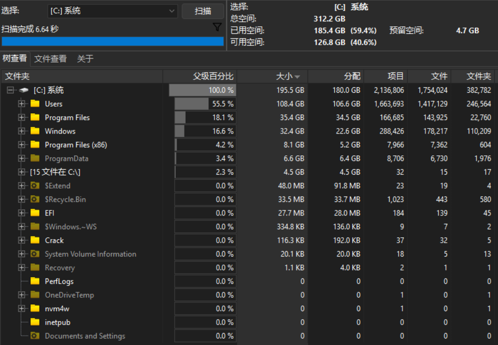Click the Documents and Settings folder icon
The image size is (498, 345).
tap(35, 336)
